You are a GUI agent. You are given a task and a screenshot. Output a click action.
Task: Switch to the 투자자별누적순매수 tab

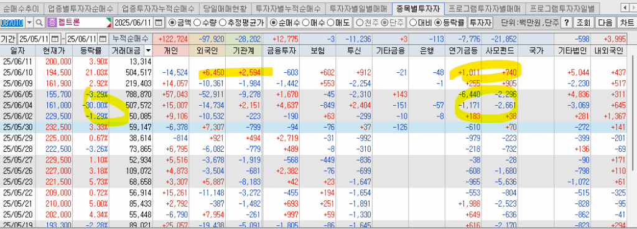[x=288, y=8]
